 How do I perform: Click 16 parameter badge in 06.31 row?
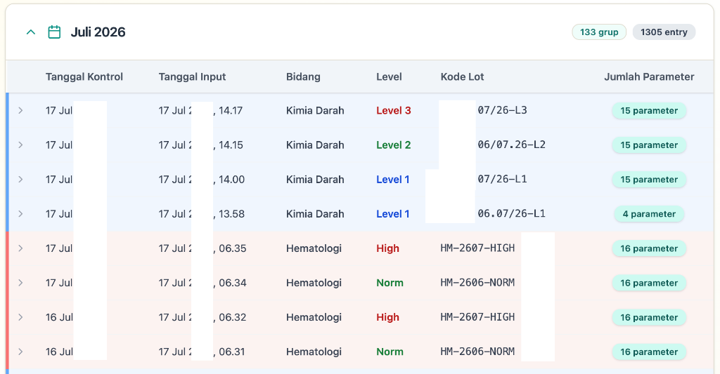point(649,352)
